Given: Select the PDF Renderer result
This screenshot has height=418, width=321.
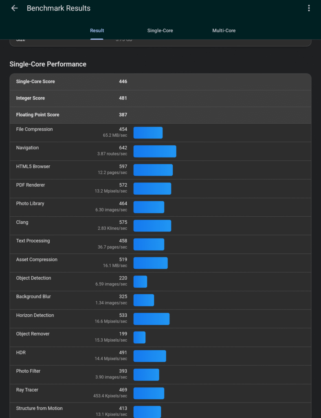Looking at the screenshot, I should pyautogui.click(x=160, y=189).
